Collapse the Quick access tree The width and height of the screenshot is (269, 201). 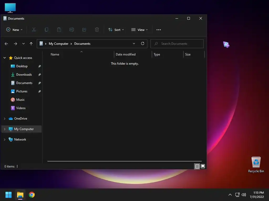(x=5, y=58)
